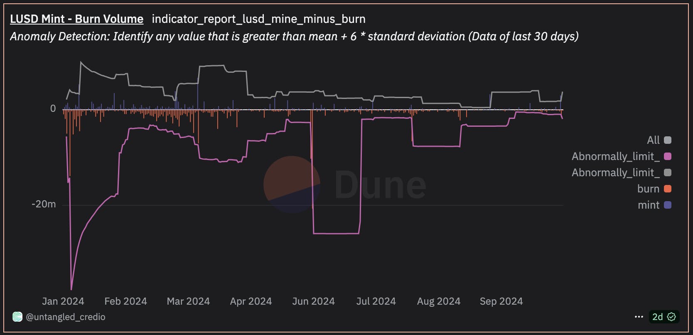The image size is (693, 335).
Task: Open the LUSD Mint - Burn Volume title link
Action: (x=76, y=19)
